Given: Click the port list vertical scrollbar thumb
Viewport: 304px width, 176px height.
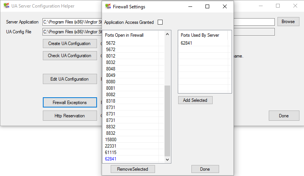Looking at the screenshot, I should pos(167,120).
